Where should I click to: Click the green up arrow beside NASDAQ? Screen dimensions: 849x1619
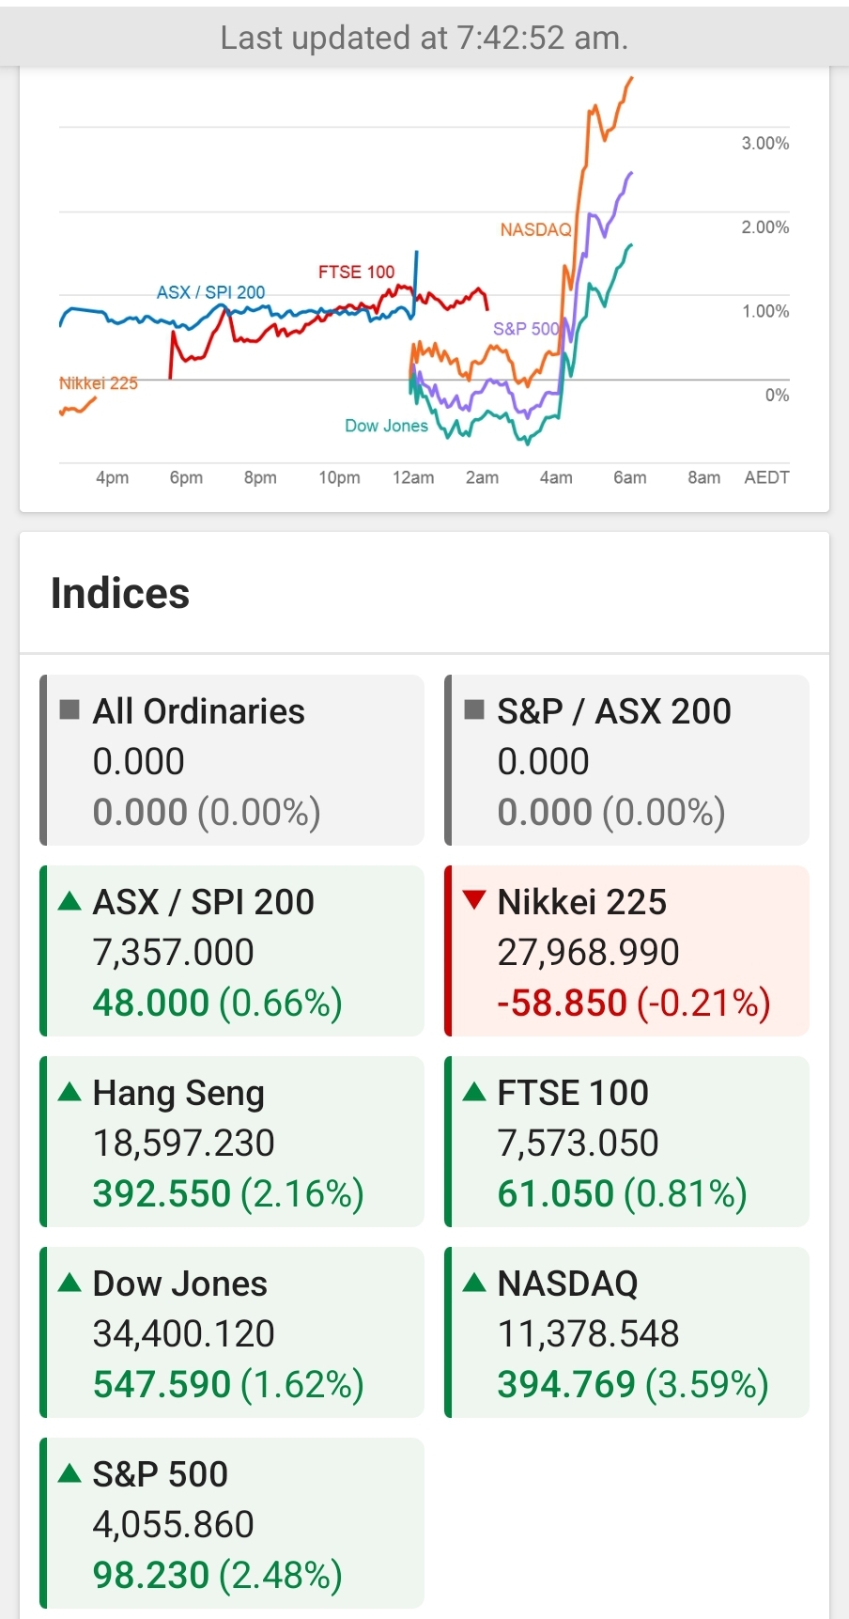(x=474, y=1283)
